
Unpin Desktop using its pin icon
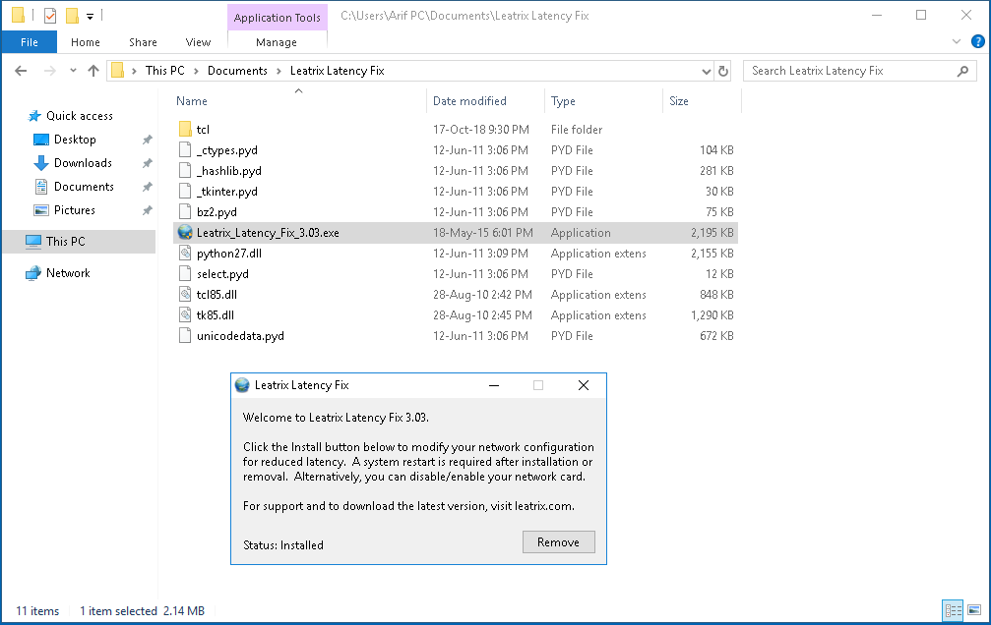[x=148, y=140]
